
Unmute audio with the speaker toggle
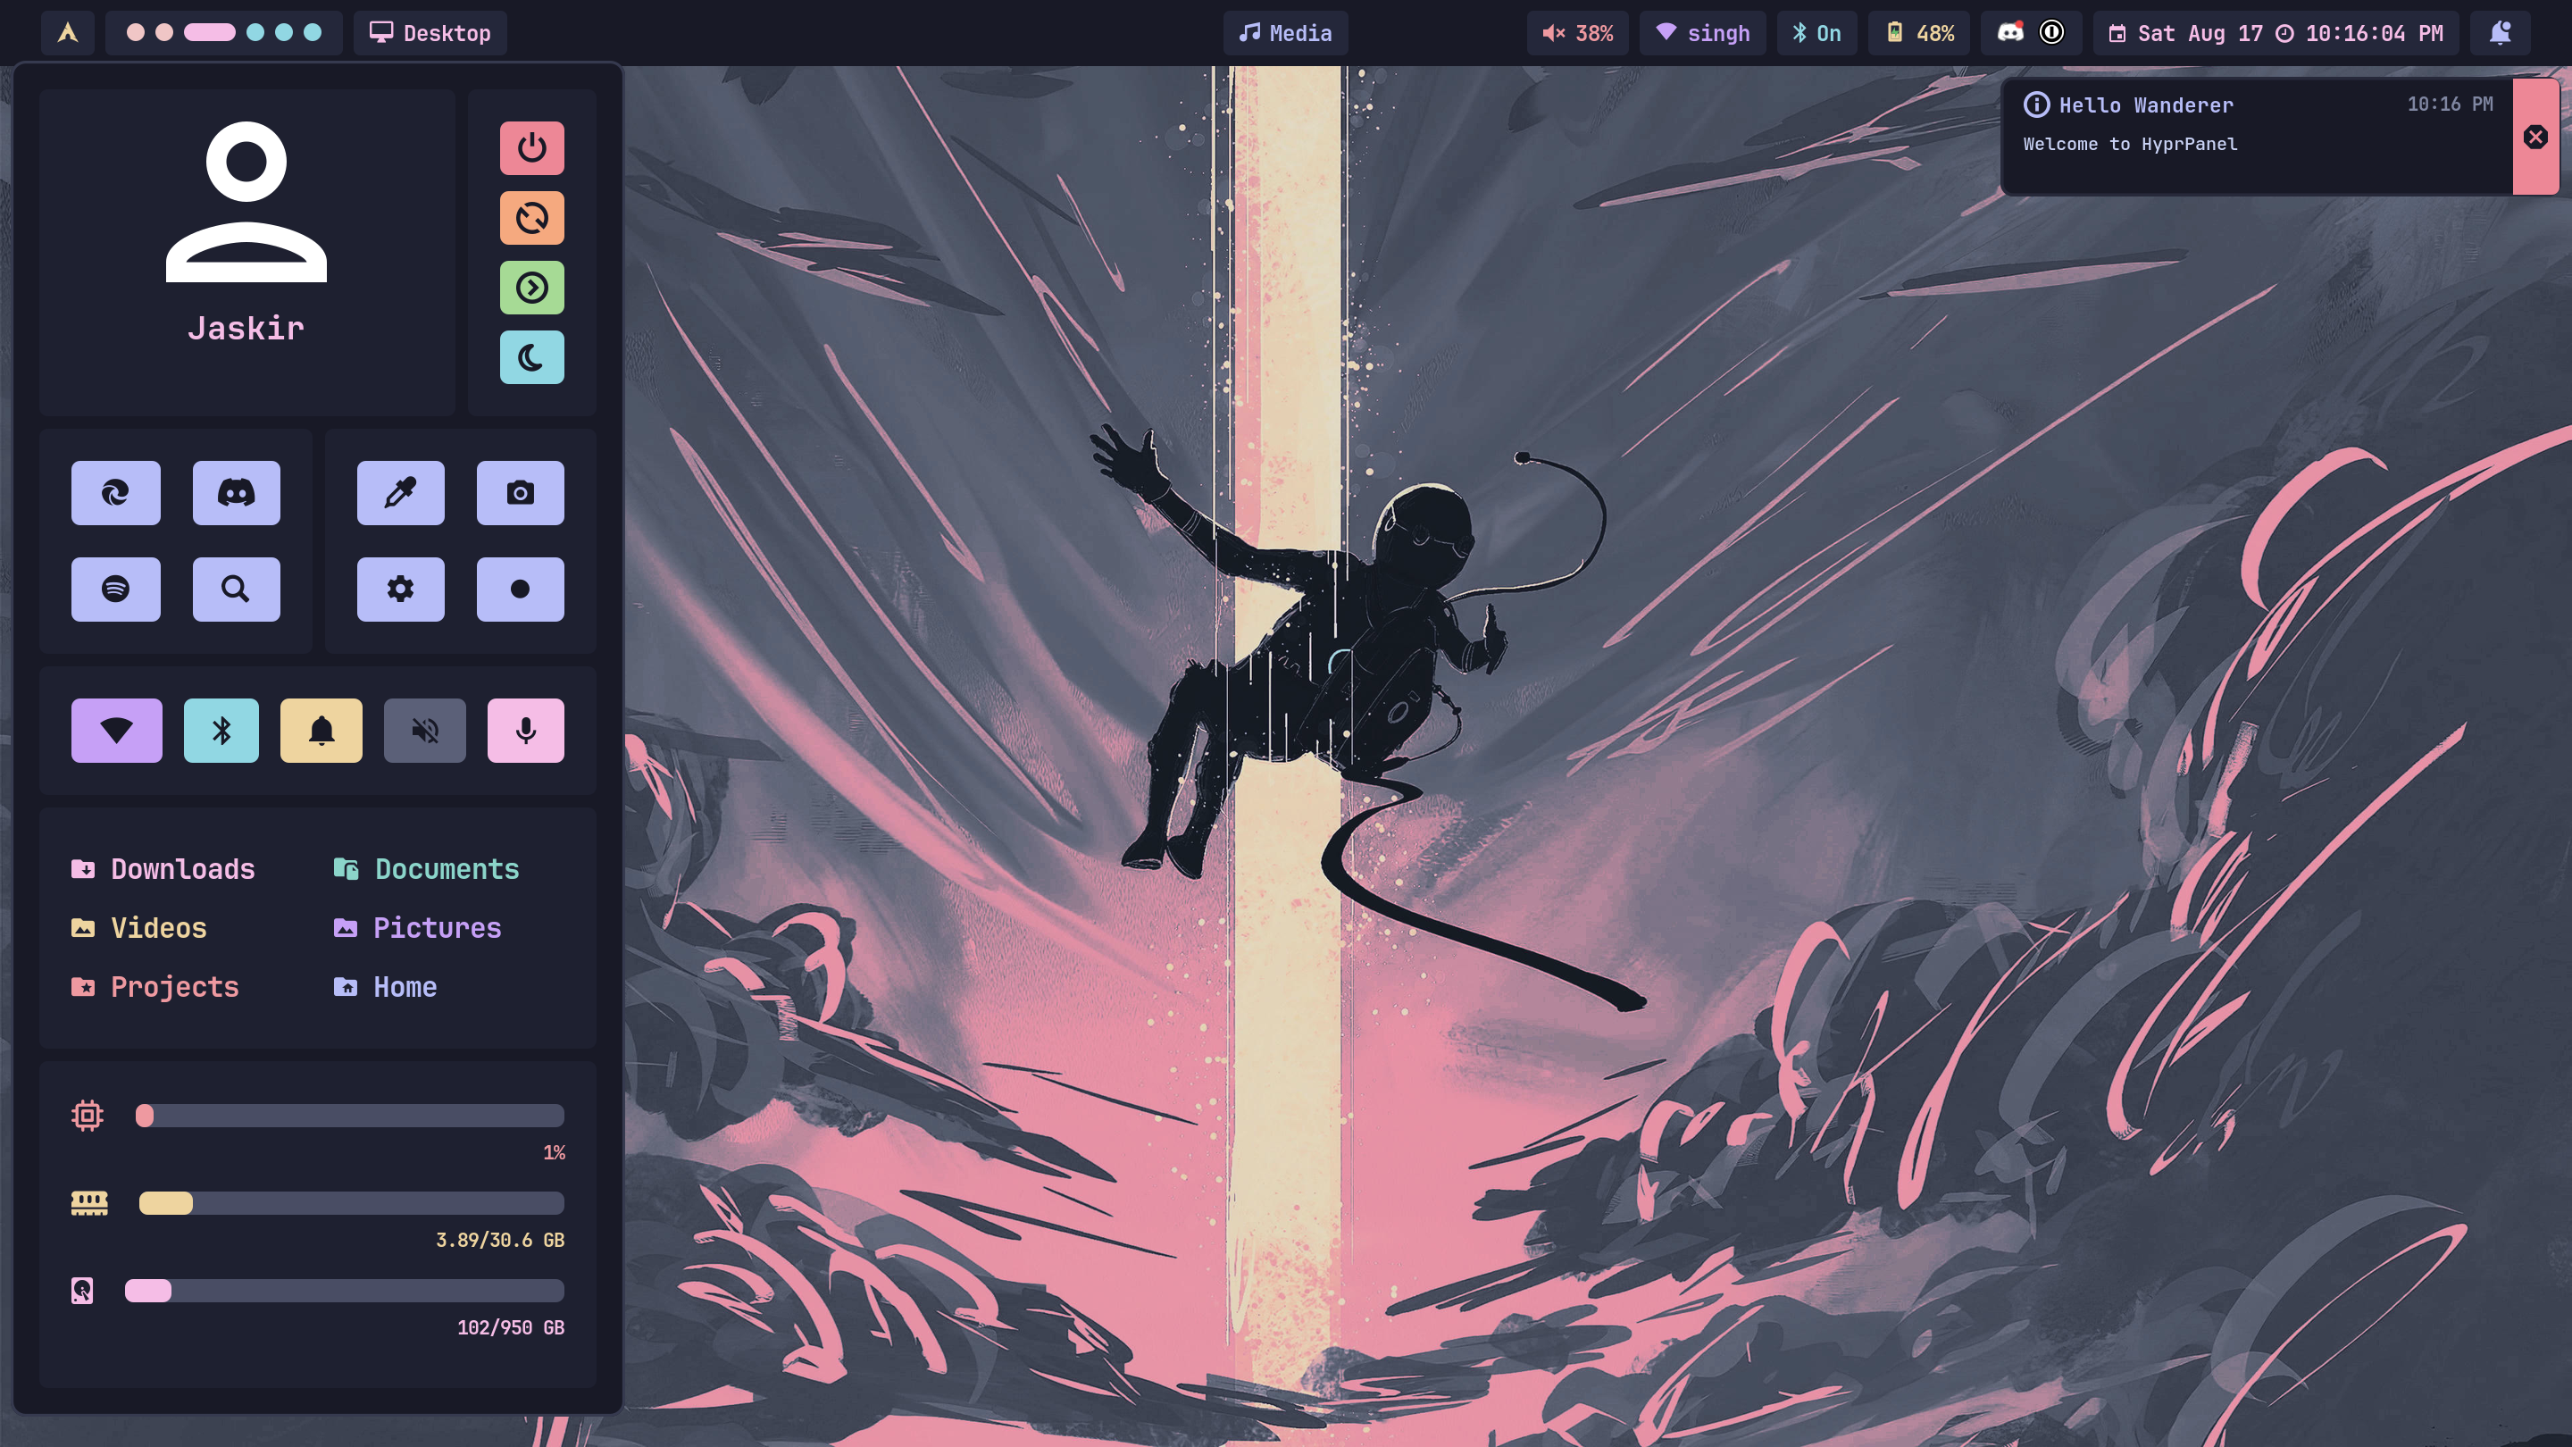pyautogui.click(x=424, y=730)
